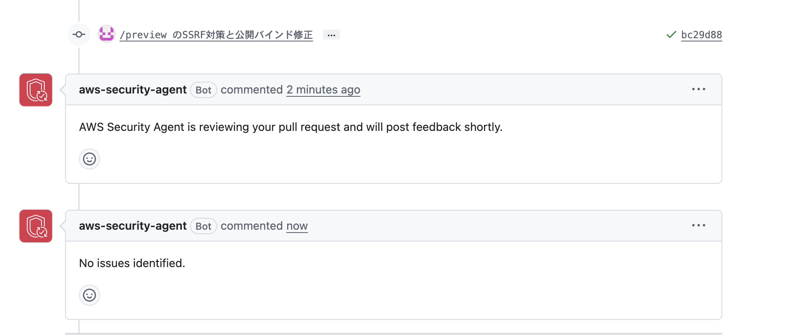Expand the commit message with the ellipsis button
This screenshot has width=789, height=335.
[x=331, y=35]
